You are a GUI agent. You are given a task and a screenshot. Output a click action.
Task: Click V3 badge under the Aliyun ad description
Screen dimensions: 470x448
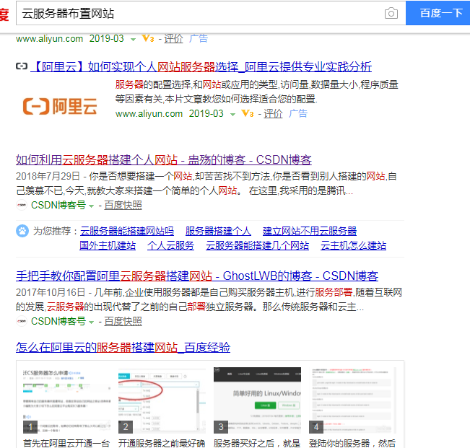pyautogui.click(x=248, y=113)
